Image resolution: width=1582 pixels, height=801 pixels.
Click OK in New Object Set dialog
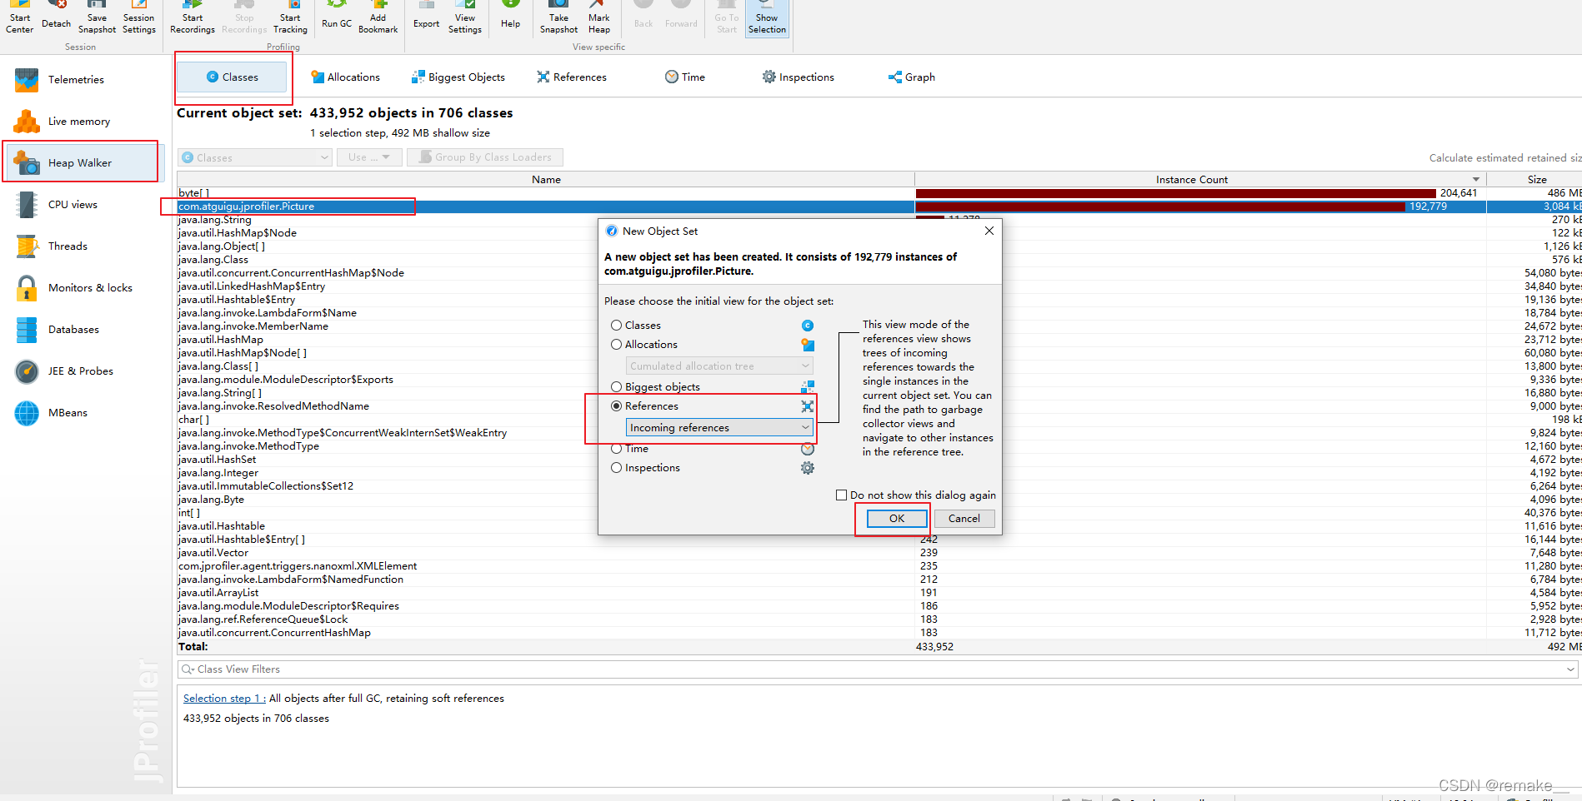[897, 519]
